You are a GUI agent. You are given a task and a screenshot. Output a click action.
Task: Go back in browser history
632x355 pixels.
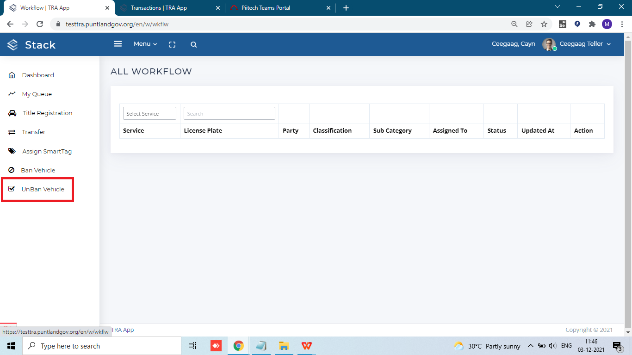pos(10,24)
